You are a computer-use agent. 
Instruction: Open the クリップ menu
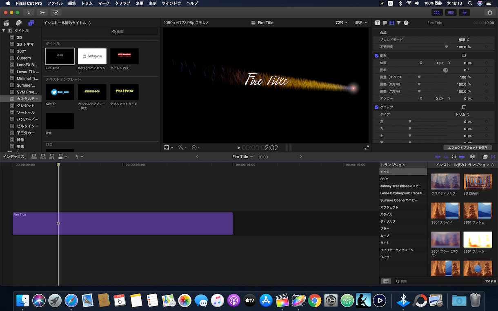tap(122, 3)
